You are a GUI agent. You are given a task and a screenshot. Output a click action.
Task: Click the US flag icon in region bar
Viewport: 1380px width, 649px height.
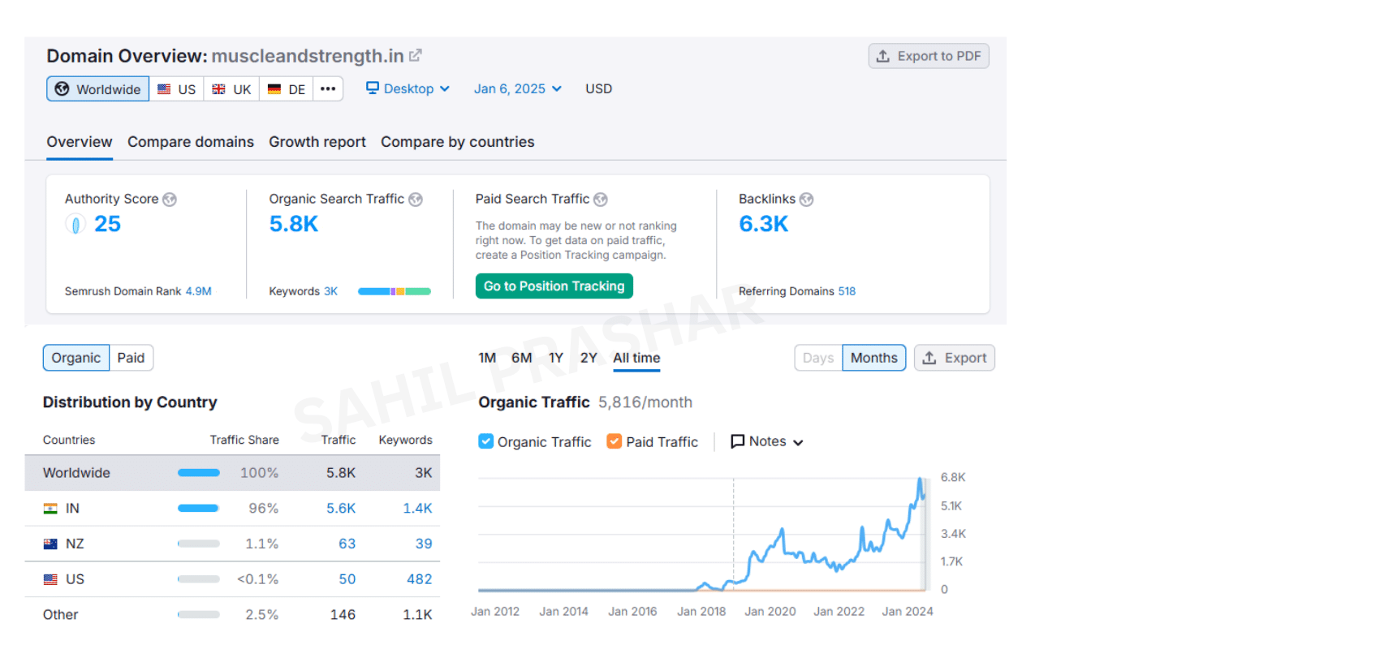pyautogui.click(x=164, y=89)
